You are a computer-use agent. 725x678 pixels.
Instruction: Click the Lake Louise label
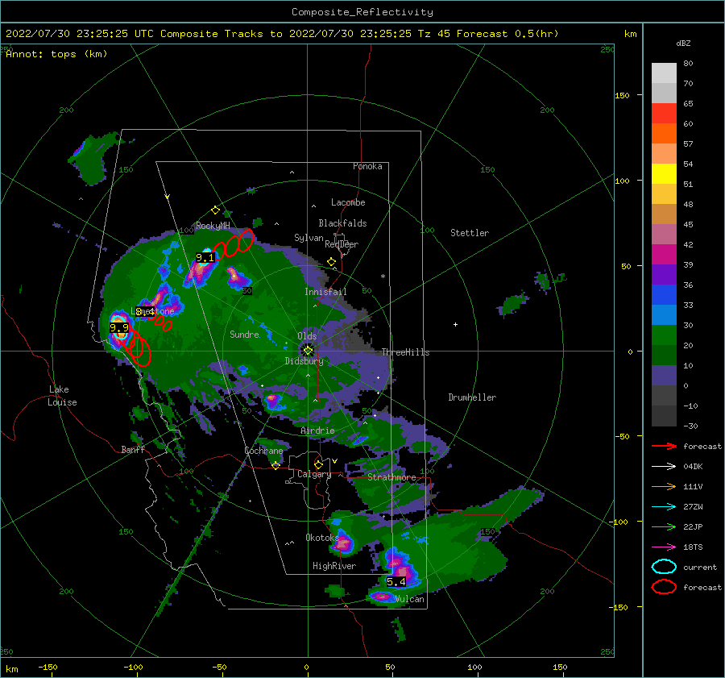coord(62,396)
